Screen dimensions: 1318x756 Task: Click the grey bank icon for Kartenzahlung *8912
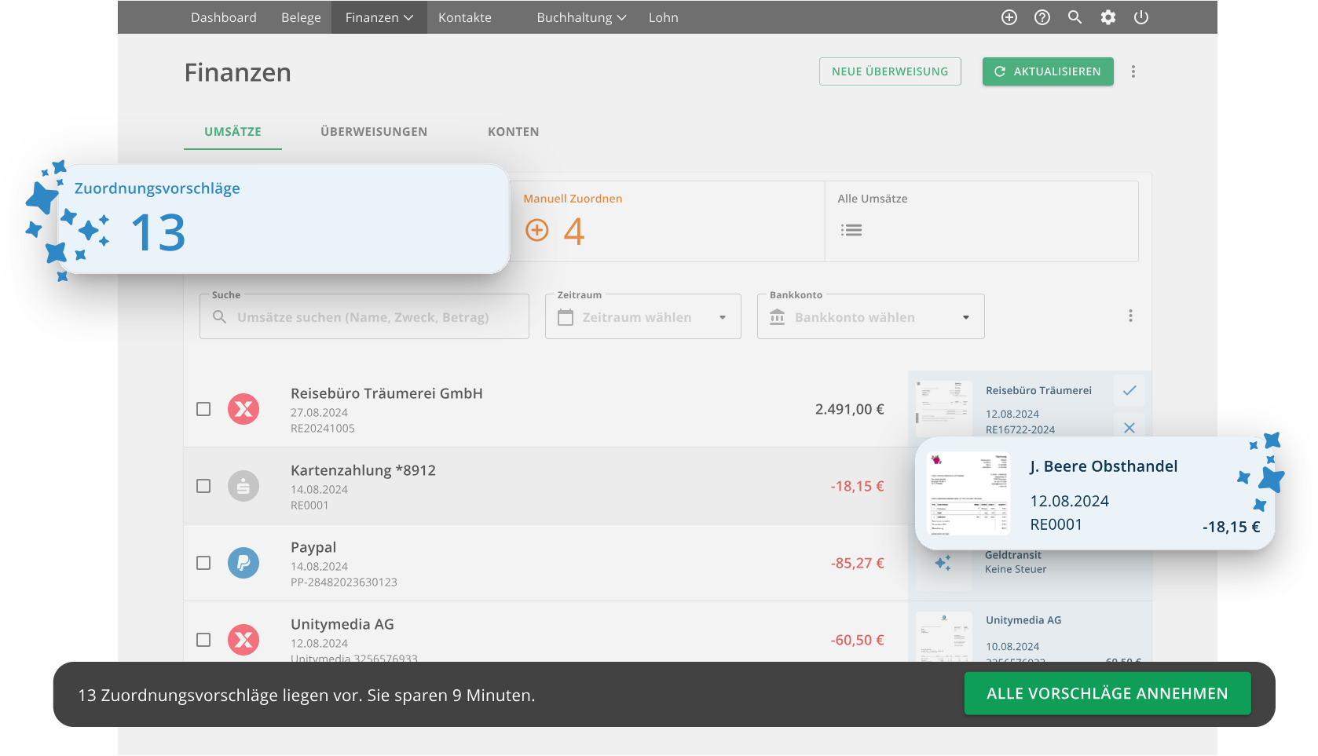[x=243, y=486]
